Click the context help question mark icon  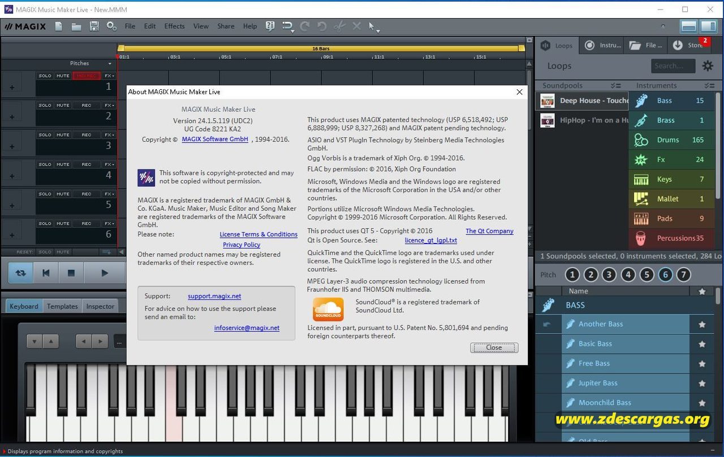[270, 26]
